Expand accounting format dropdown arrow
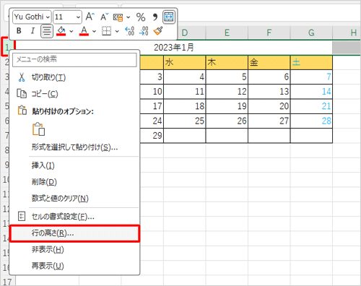361x286 pixels. click(x=129, y=17)
